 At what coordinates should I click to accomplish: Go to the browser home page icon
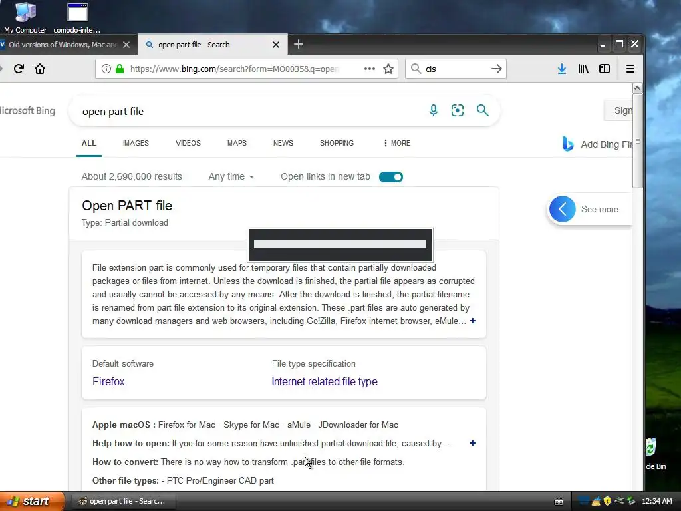point(40,69)
